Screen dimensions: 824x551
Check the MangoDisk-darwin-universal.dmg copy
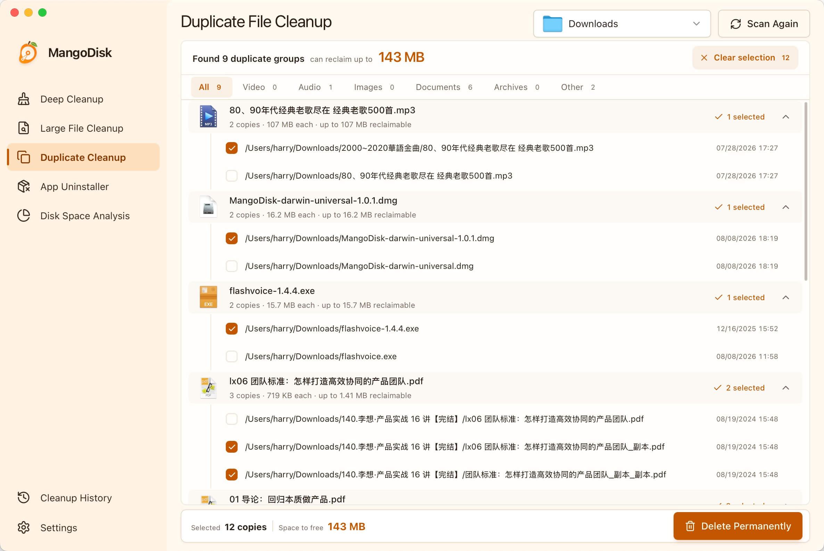tap(232, 266)
